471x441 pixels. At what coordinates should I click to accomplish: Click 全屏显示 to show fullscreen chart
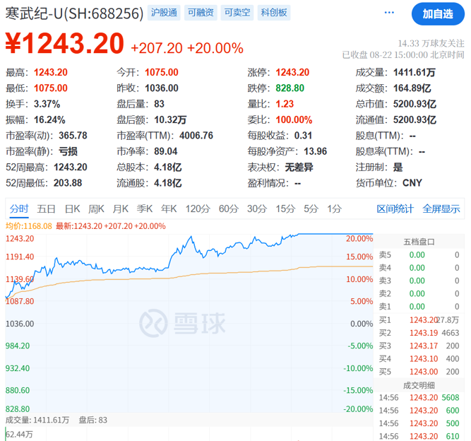[x=441, y=208]
